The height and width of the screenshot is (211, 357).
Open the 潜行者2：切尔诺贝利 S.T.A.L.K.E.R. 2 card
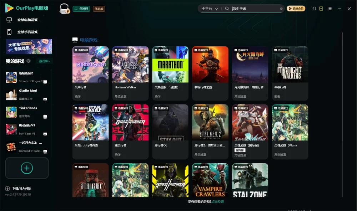[210, 132]
